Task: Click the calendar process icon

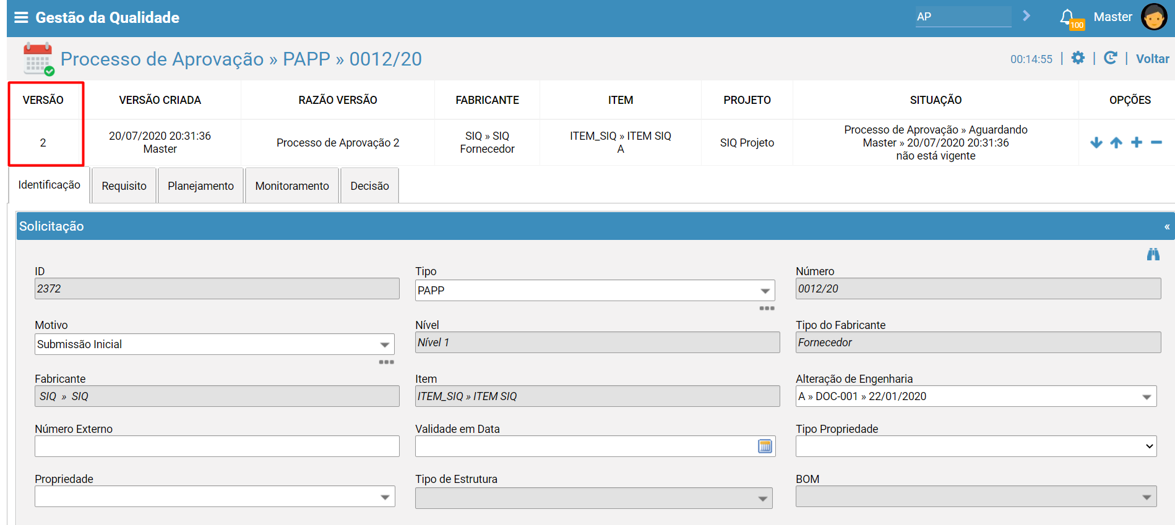Action: 38,59
